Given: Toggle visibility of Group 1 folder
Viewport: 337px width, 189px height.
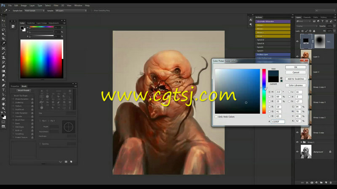Looking at the screenshot, I should pyautogui.click(x=297, y=142).
